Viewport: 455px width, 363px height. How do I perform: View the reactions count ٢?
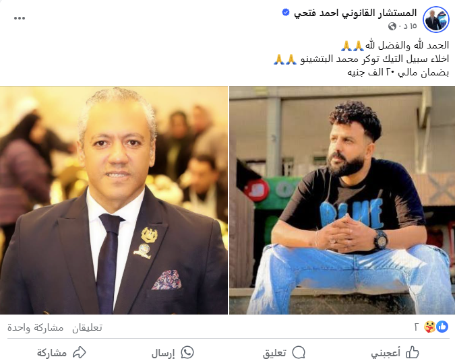(417, 327)
